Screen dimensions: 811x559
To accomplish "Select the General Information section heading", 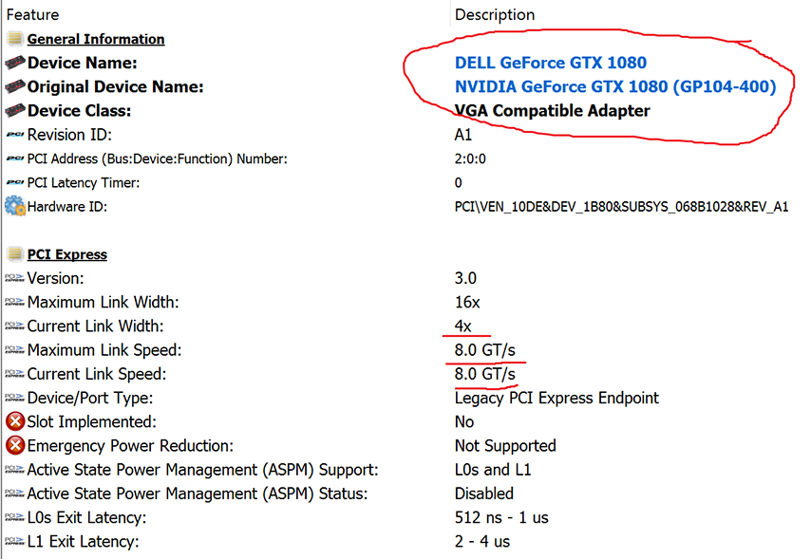I will 96,39.
